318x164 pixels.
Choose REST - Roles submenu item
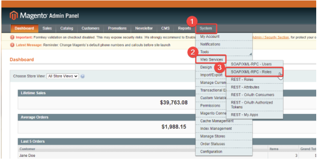point(254,80)
